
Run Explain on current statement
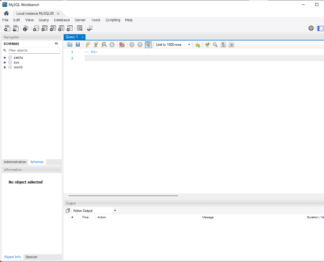(104, 45)
